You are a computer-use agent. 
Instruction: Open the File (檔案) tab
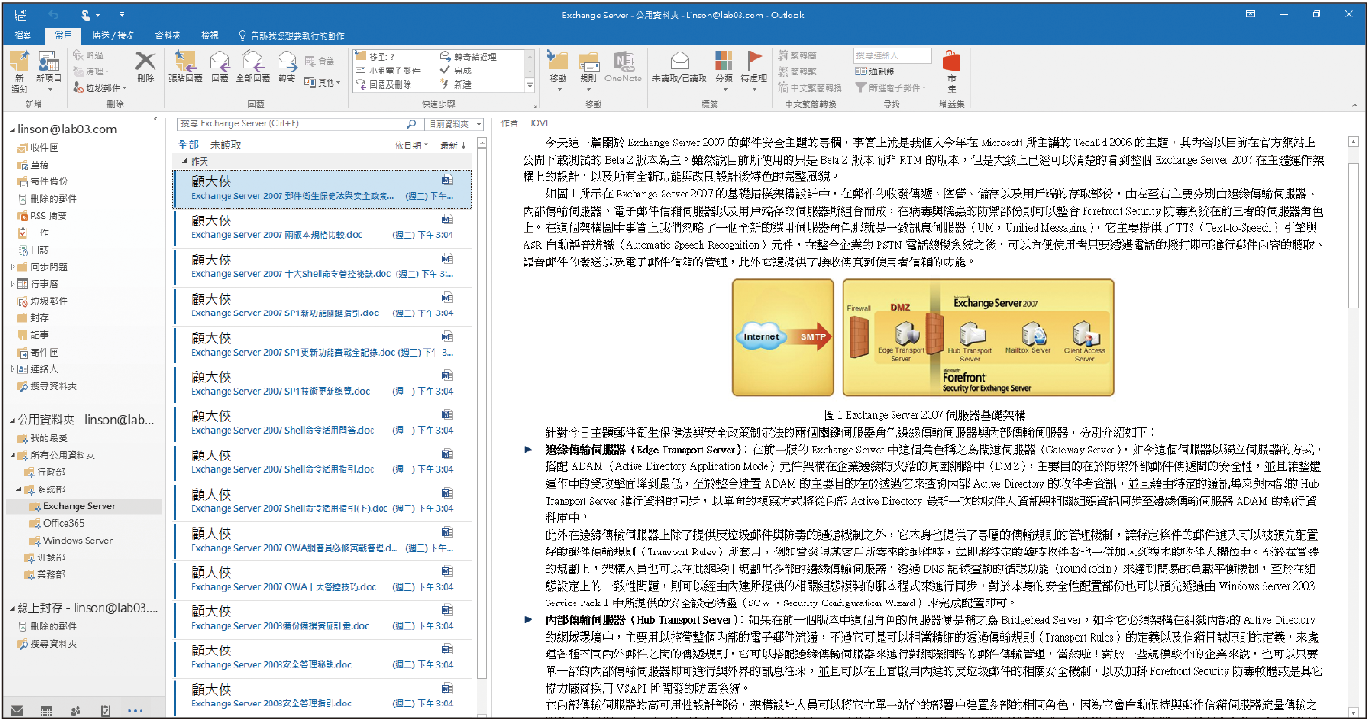pyautogui.click(x=22, y=35)
